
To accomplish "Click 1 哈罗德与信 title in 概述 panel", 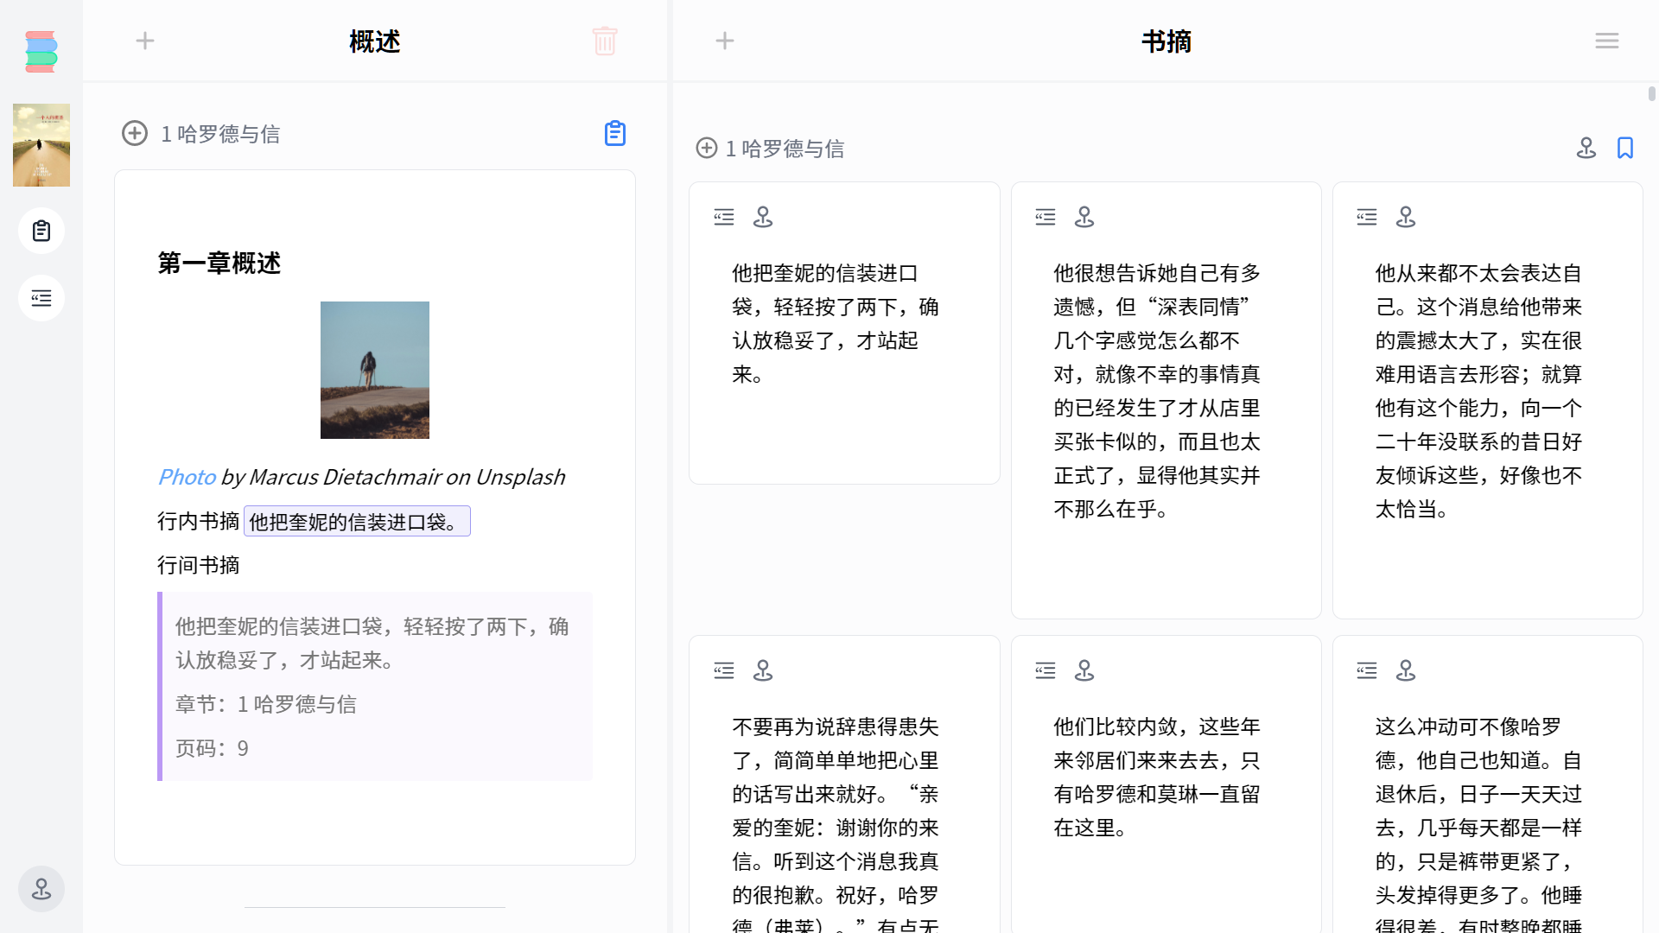I will 220,134.
